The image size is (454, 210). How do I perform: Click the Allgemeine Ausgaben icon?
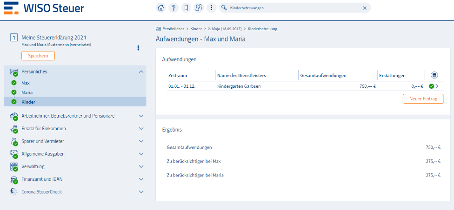tap(14, 154)
